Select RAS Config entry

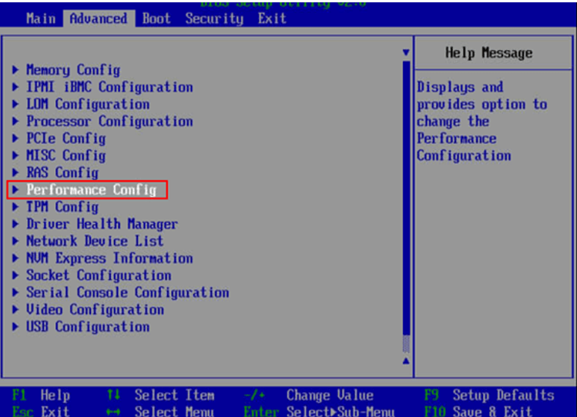point(62,172)
